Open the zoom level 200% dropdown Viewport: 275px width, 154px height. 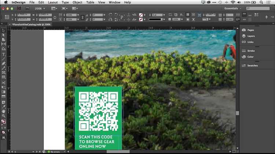40,8
